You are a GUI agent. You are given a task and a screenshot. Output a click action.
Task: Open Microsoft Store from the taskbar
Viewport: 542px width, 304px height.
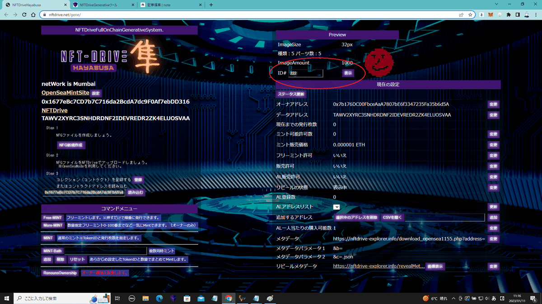(x=187, y=298)
